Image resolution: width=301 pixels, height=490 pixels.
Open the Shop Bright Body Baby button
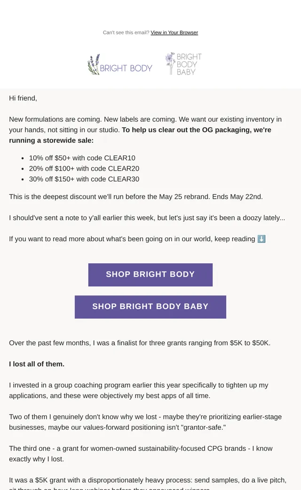[x=150, y=307]
